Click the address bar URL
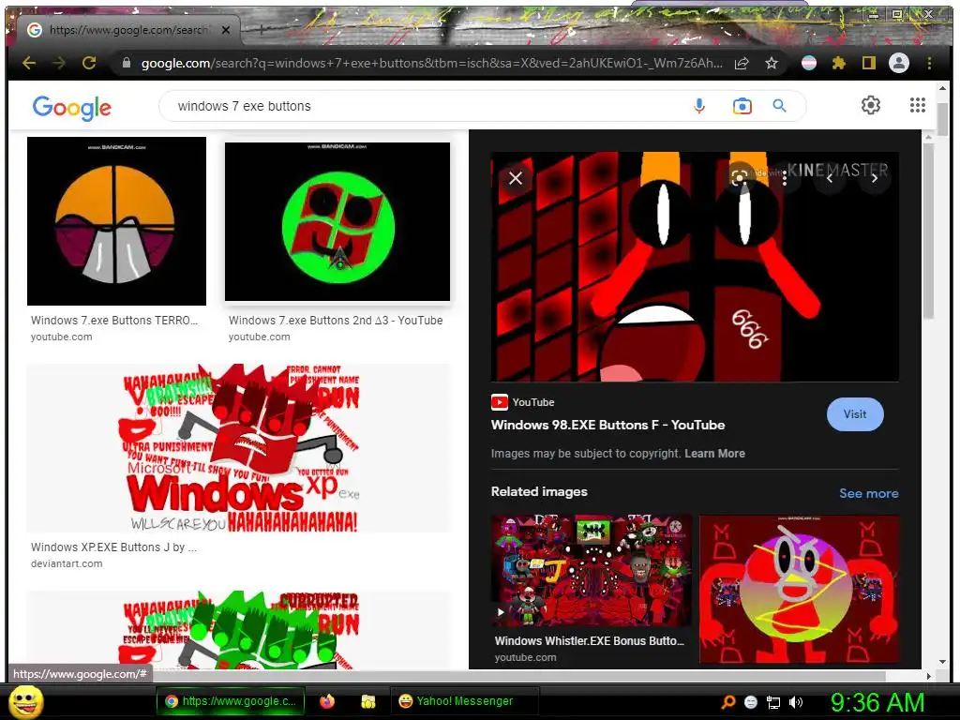This screenshot has width=960, height=720. pyautogui.click(x=431, y=63)
